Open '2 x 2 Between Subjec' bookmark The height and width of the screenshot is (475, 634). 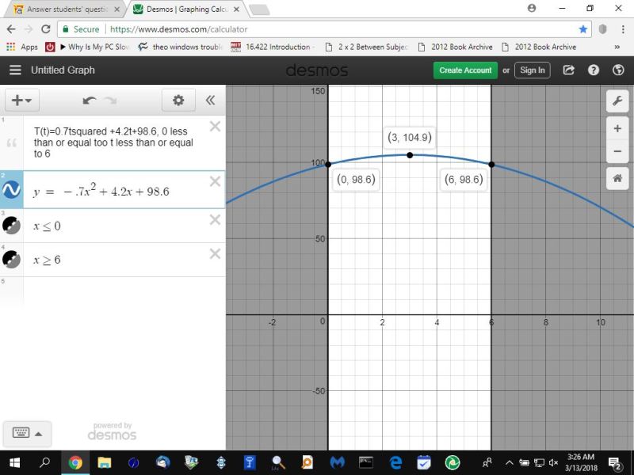point(367,47)
